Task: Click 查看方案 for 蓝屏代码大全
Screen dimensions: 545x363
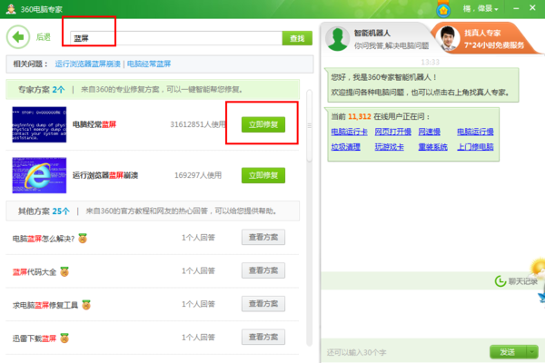Action: pos(263,270)
